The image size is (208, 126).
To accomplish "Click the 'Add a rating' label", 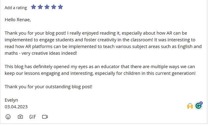I will click(x=16, y=8).
